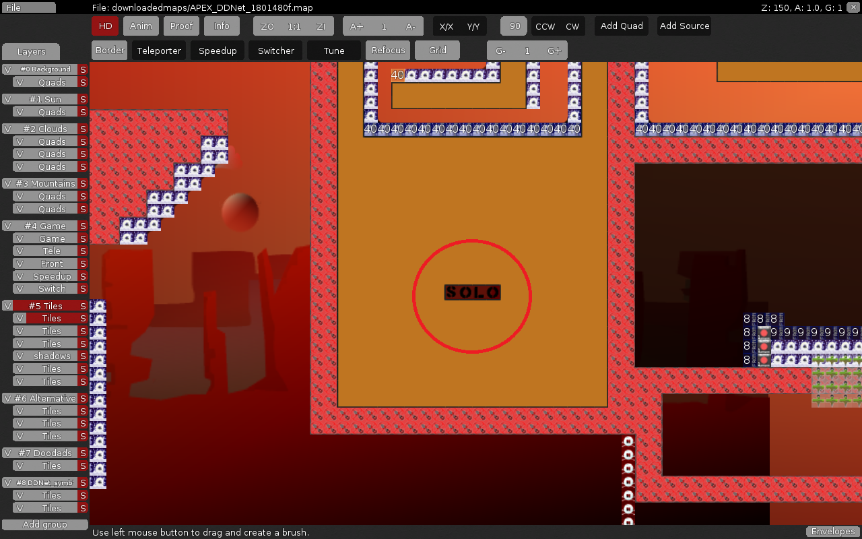Zoom out with the ZO button
The height and width of the screenshot is (539, 862).
tap(267, 26)
